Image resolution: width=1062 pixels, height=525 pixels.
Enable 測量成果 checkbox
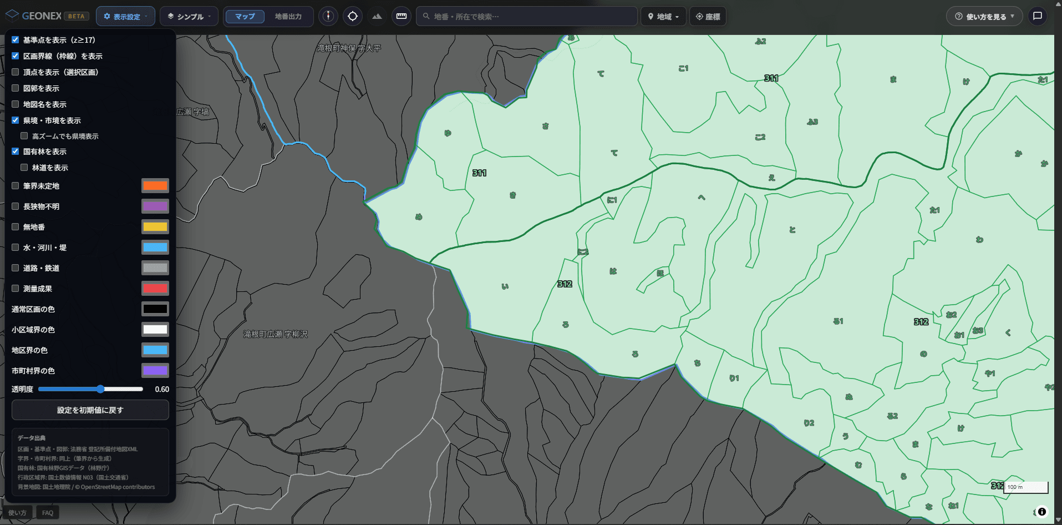16,289
